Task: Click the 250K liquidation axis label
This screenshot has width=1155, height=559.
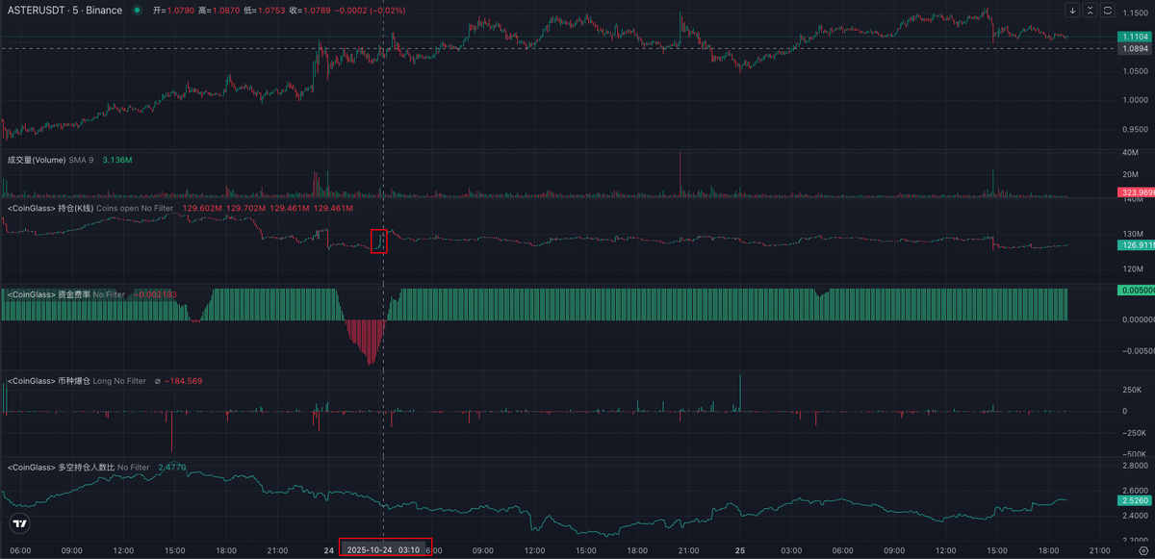Action: (1133, 389)
